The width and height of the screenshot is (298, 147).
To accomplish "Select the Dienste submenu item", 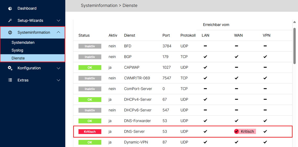I will tap(18, 58).
